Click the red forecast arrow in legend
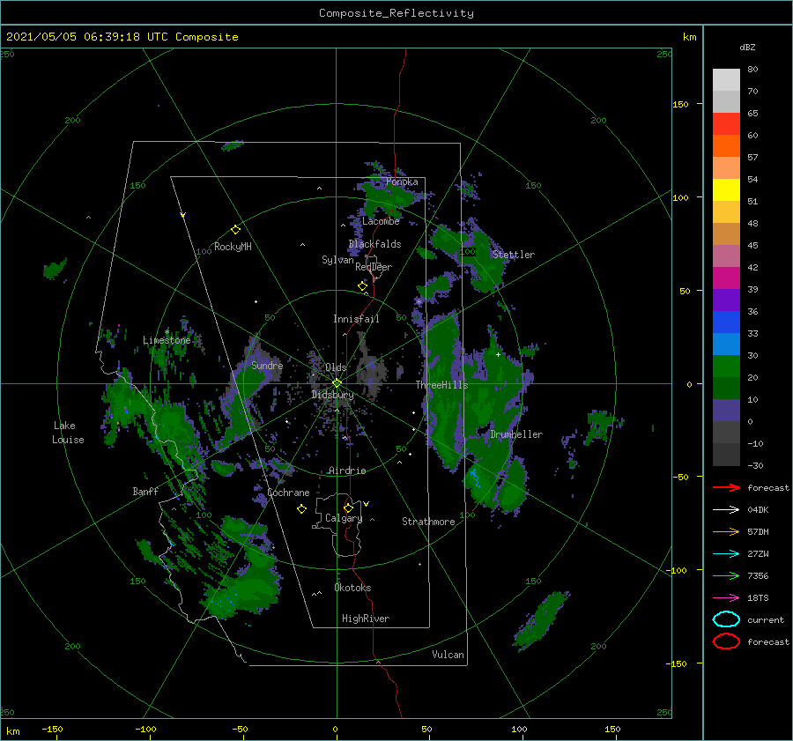This screenshot has width=793, height=741. coord(726,487)
